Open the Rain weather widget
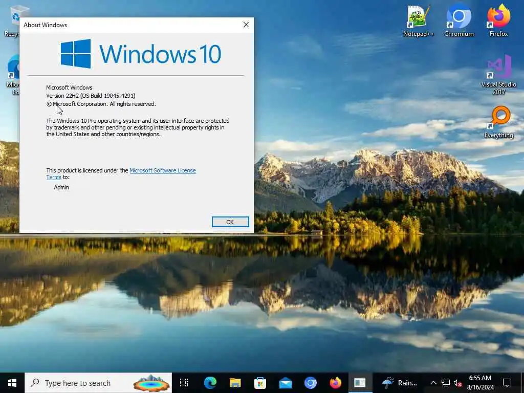This screenshot has width=524, height=393. (x=400, y=383)
